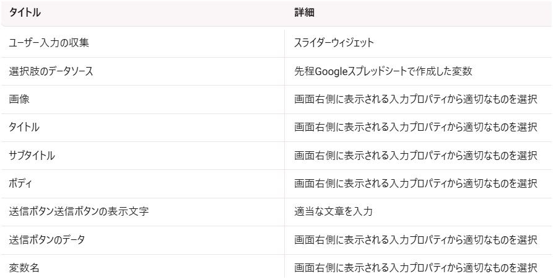The width and height of the screenshot is (553, 279).
Task: Click the detail text in タイトル row
Action: pos(416,127)
